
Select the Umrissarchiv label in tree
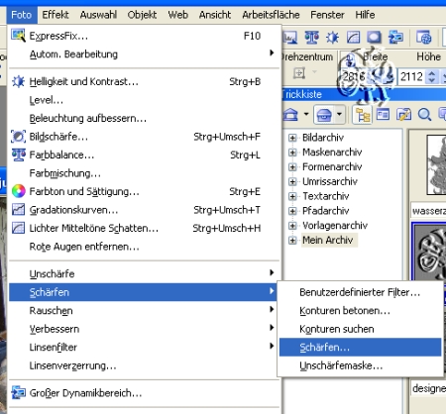coord(330,181)
